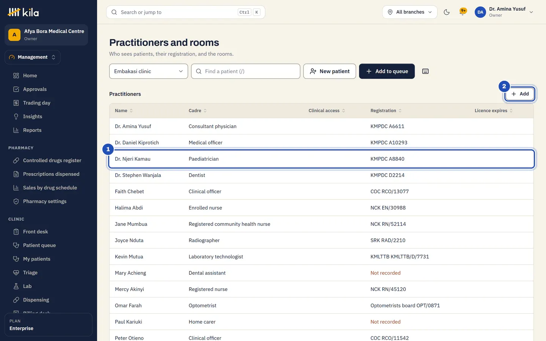The image size is (546, 341).
Task: Select Afya Bora Medical Centre organisation card
Action: (46, 35)
